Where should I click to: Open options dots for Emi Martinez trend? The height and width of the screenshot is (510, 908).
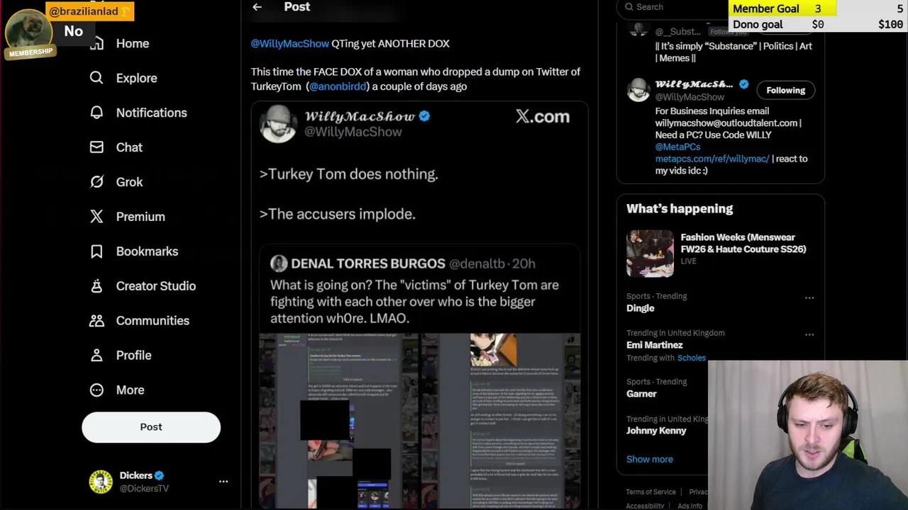click(x=809, y=334)
